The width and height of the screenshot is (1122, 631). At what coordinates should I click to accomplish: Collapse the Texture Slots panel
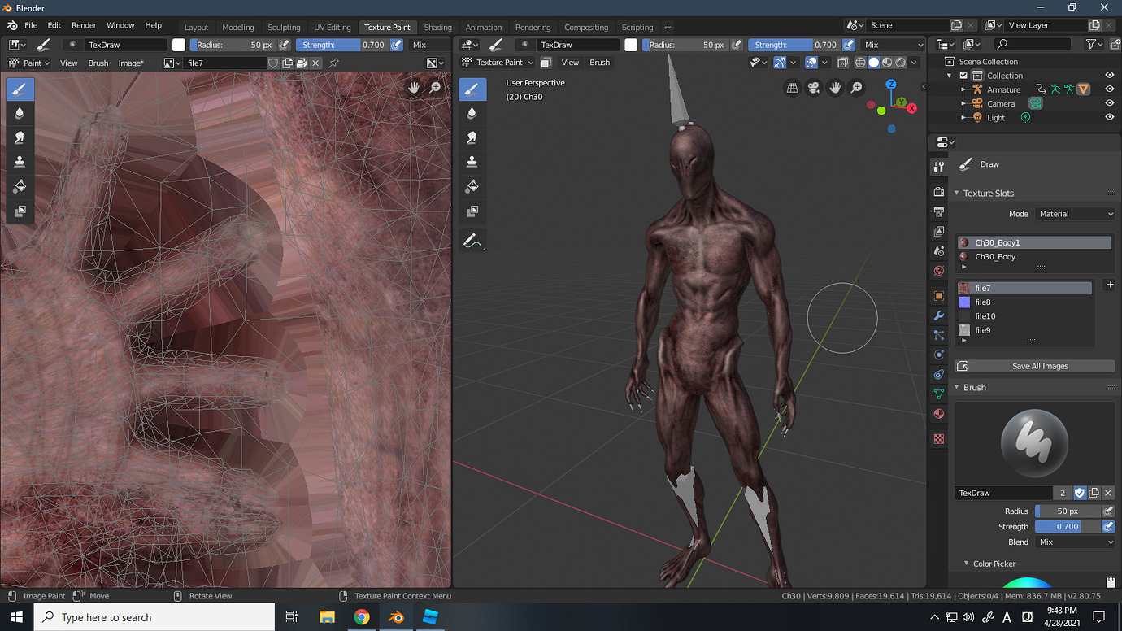point(957,194)
